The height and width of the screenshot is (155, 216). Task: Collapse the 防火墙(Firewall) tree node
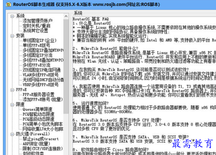12,134
